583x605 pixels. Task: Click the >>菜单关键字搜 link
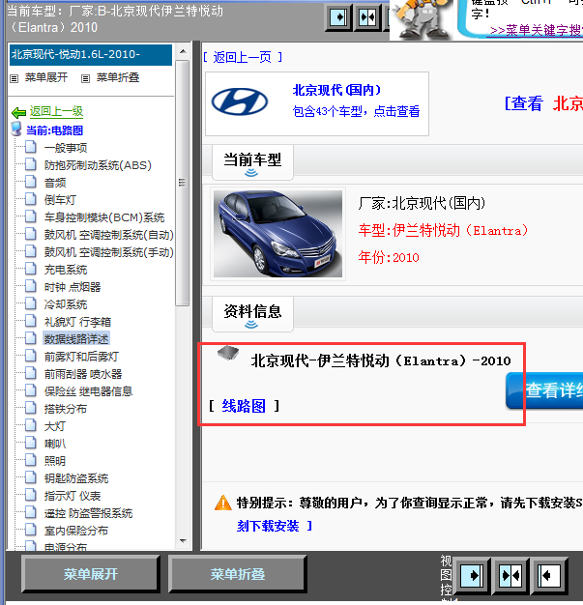(536, 30)
